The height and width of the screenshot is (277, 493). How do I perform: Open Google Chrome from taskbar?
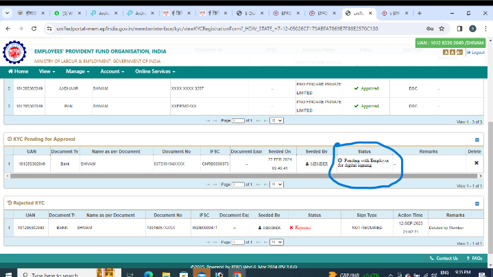237,274
